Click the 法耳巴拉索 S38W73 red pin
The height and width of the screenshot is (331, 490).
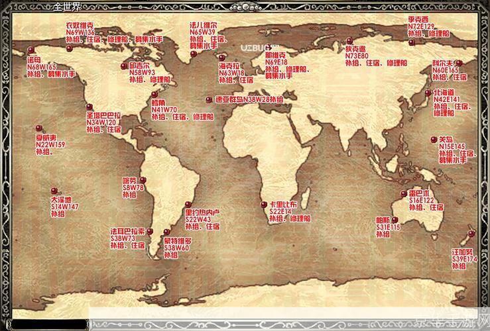click(150, 231)
